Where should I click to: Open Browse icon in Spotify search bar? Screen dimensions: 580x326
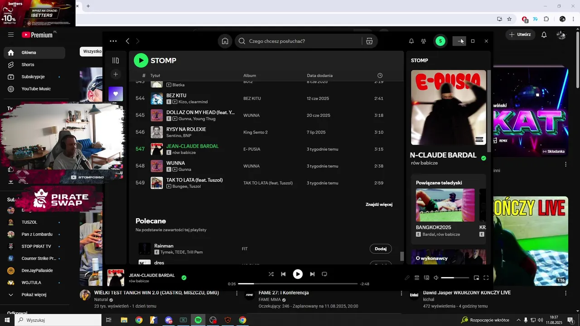coord(369,41)
